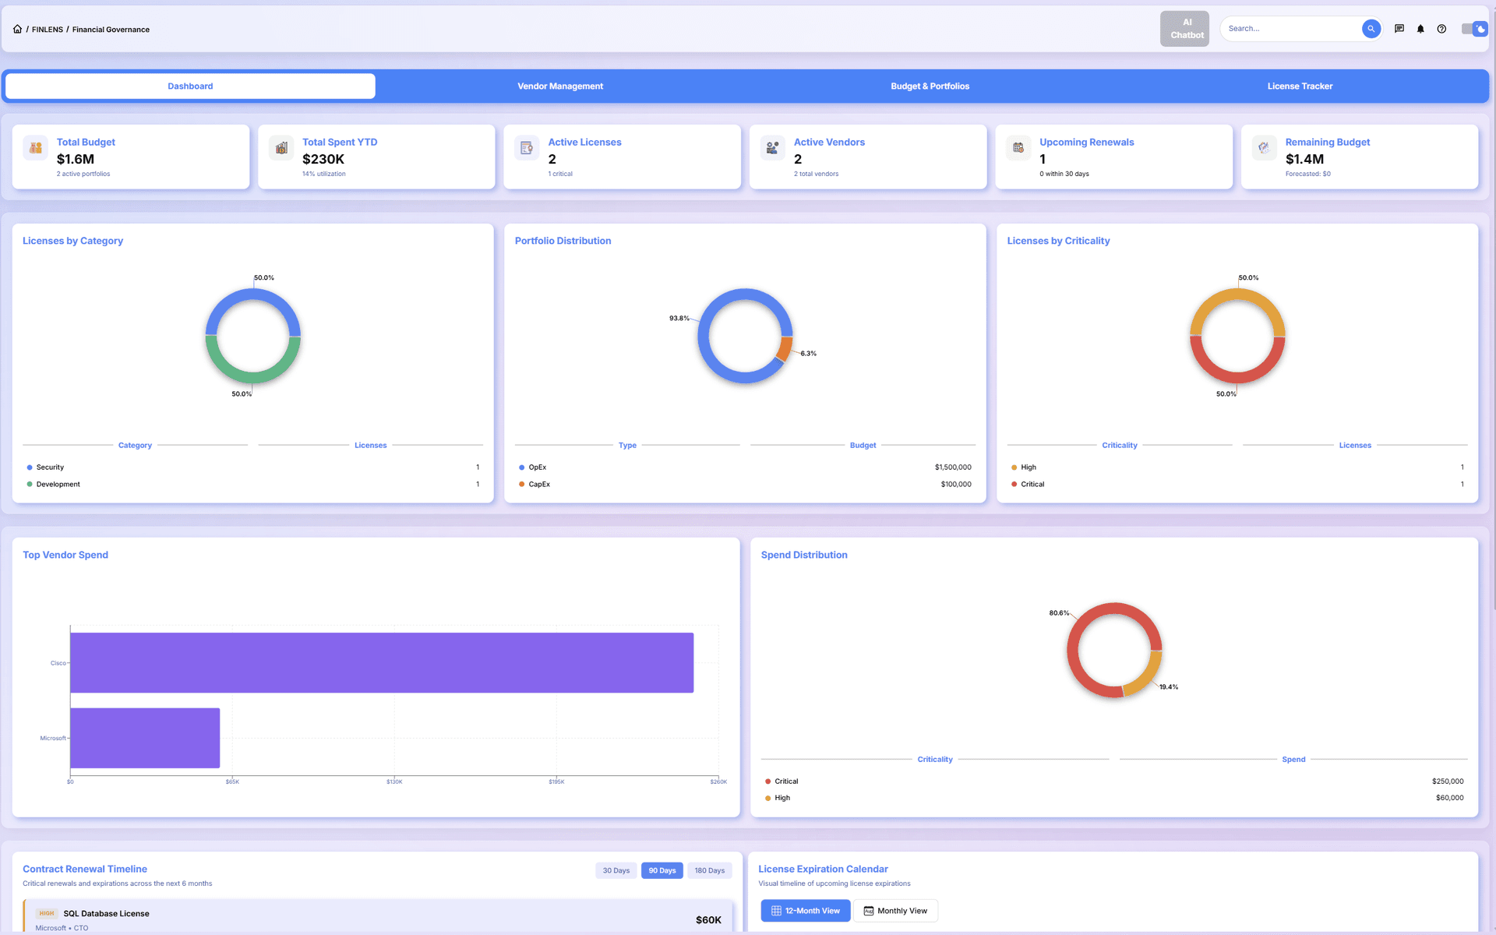Image resolution: width=1496 pixels, height=935 pixels.
Task: Click OpEx legend entry
Action: click(x=533, y=467)
